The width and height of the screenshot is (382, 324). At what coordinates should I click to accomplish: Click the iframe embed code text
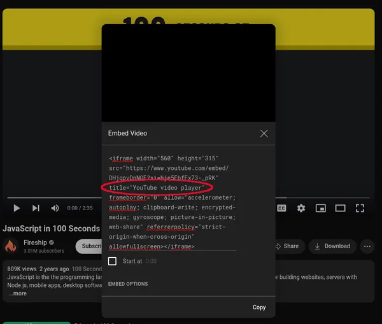173,202
